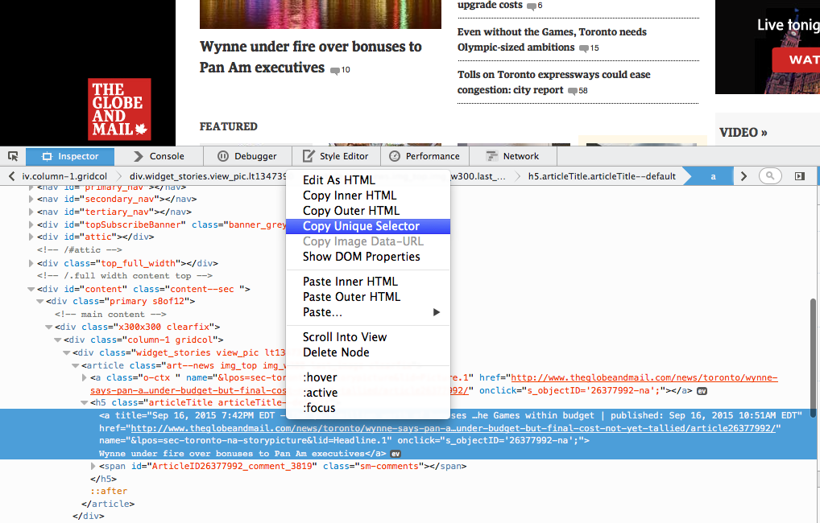Open the Toronto expressway tolls story
Screen dimensions: 820x523
tap(554, 82)
